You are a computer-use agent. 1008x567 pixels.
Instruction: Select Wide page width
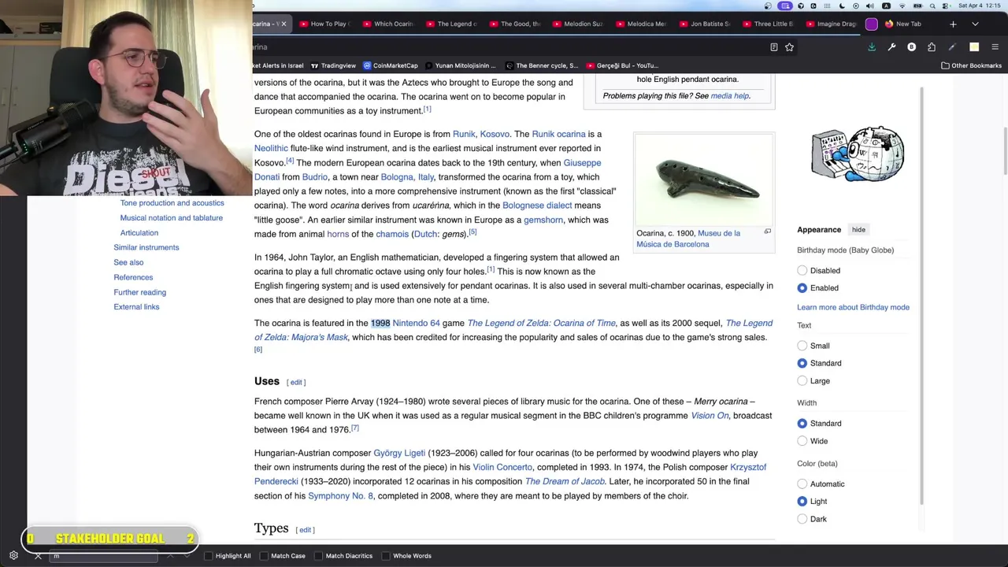pyautogui.click(x=802, y=441)
